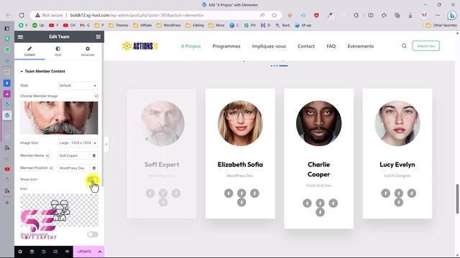The image size is (460, 258).
Task: Open the browser Settings and more menu
Action: tap(438, 15)
